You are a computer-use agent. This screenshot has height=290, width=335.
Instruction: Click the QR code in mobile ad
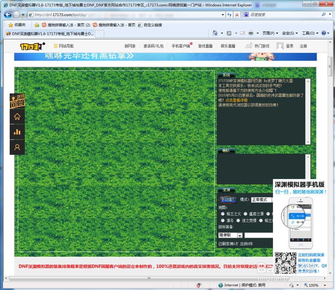coord(286,263)
